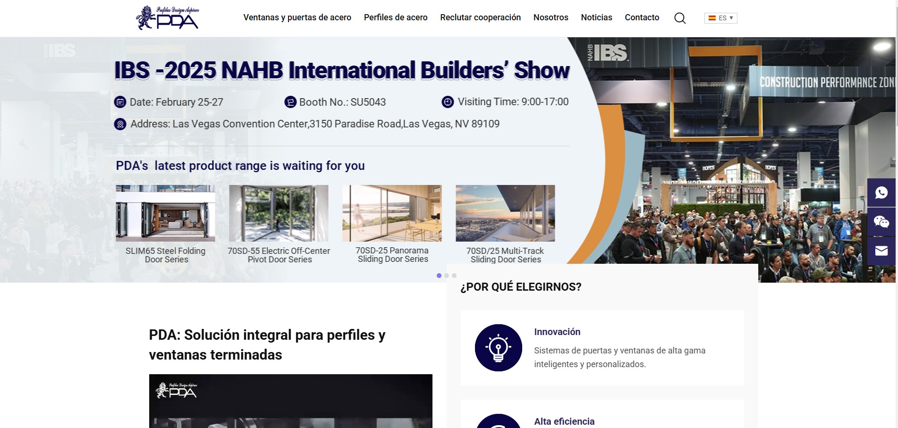Click the ¿POR QUÉ ELEGIRNOS? heading
This screenshot has width=898, height=428.
click(521, 287)
